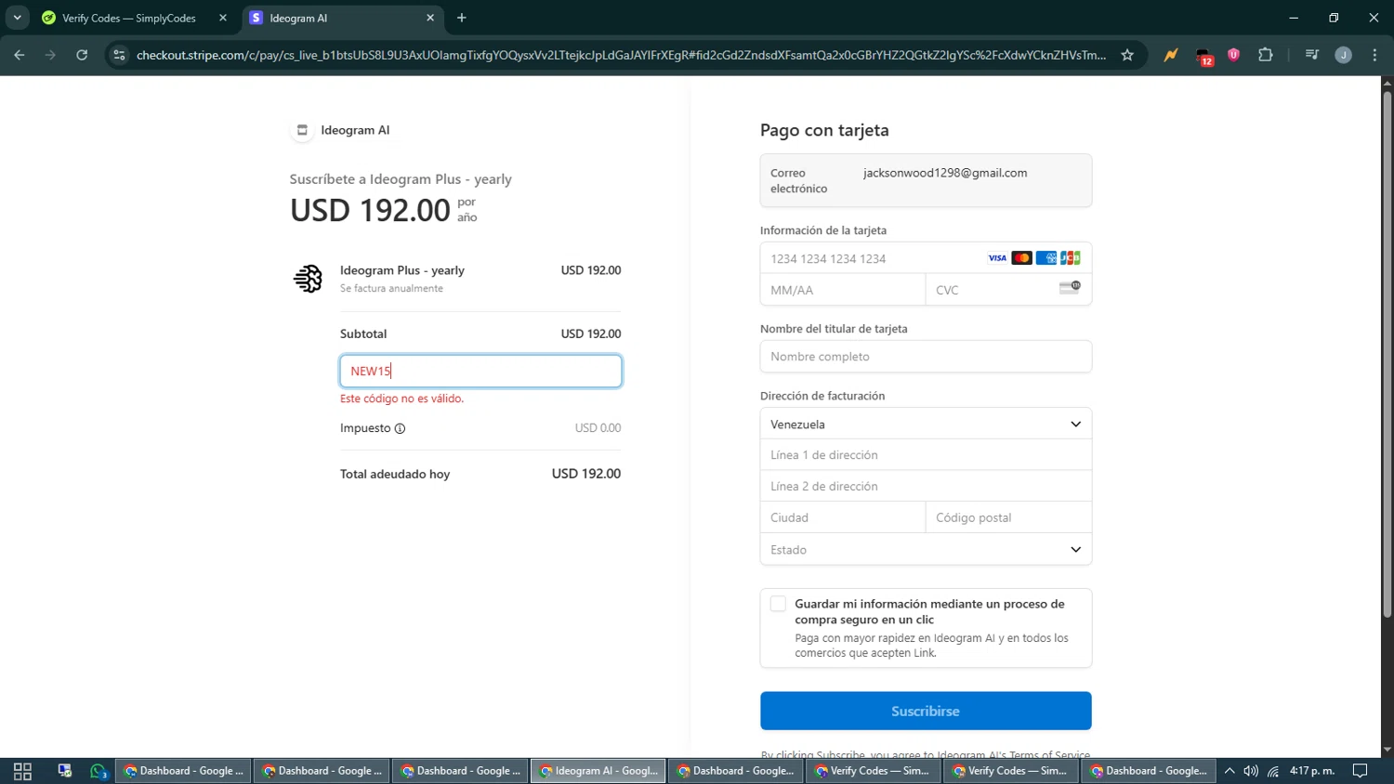Click the card number input field
1394x784 pixels.
tap(926, 258)
